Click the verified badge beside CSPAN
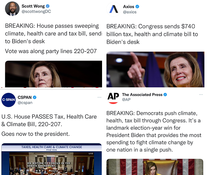Screen dimensions: 212x175 click(x=34, y=97)
